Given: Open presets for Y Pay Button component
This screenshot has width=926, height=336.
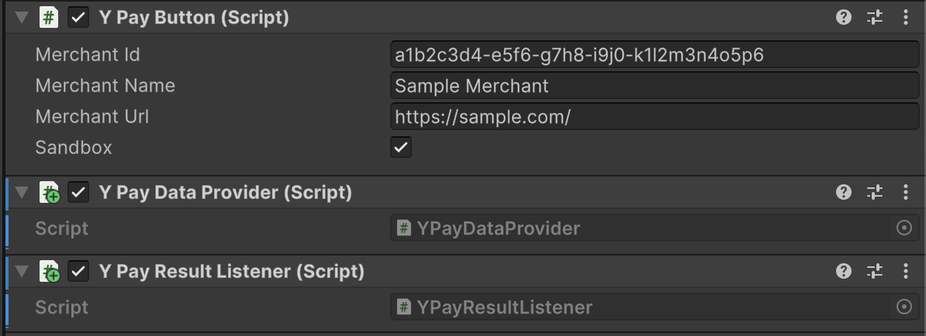Looking at the screenshot, I should click(x=875, y=18).
